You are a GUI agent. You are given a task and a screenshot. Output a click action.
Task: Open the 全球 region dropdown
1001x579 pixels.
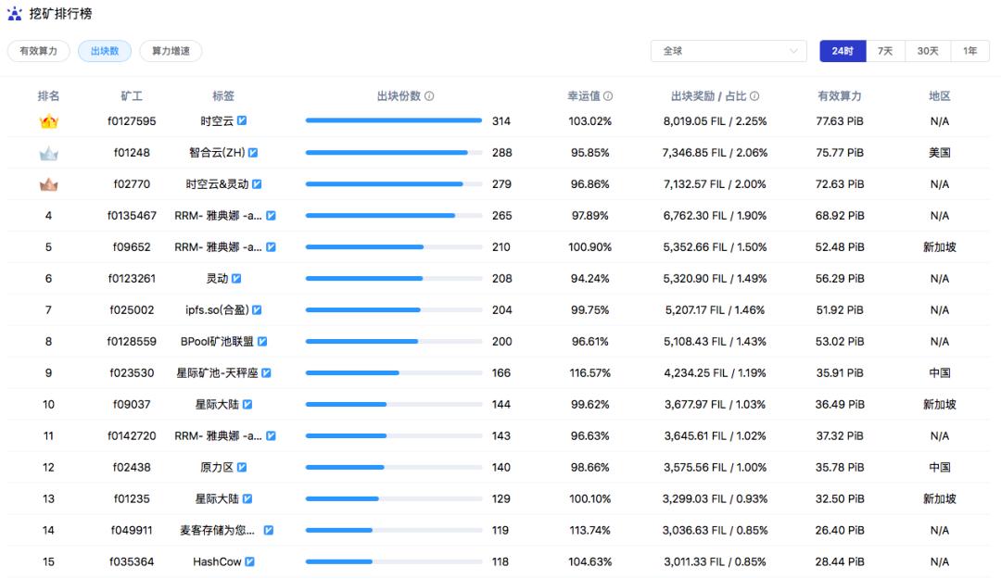tap(728, 51)
